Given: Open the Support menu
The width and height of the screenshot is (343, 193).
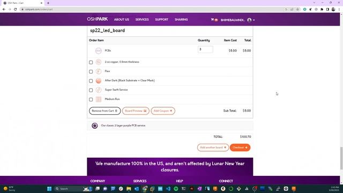Looking at the screenshot, I should (162, 19).
